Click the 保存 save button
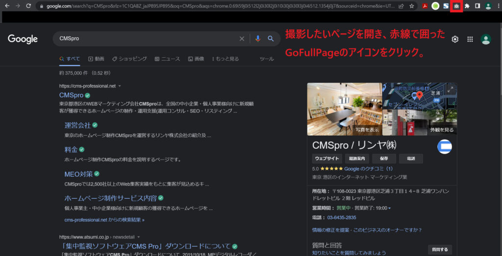 tap(384, 159)
